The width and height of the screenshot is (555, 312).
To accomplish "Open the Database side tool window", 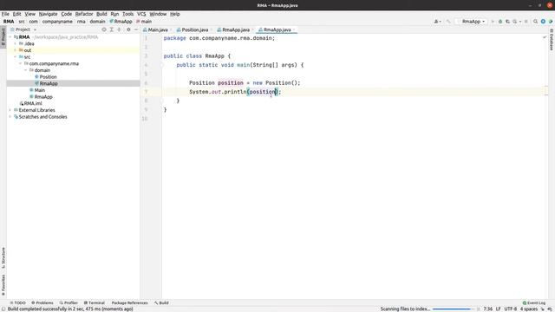I will 552,40.
